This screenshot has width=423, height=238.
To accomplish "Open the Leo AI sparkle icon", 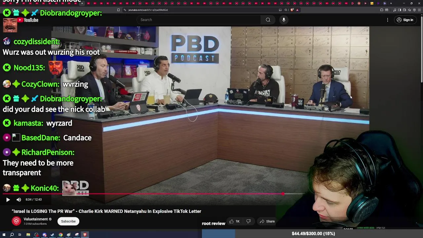I will (x=409, y=10).
